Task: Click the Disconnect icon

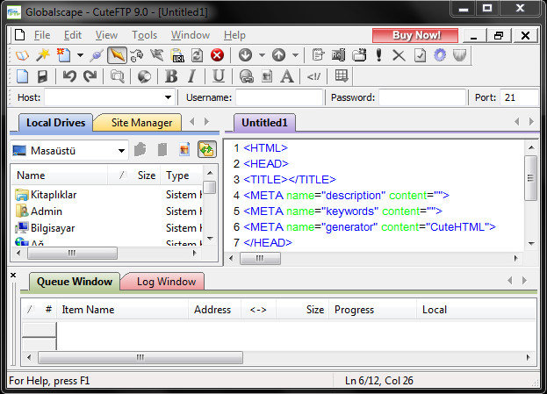Action: click(x=157, y=55)
